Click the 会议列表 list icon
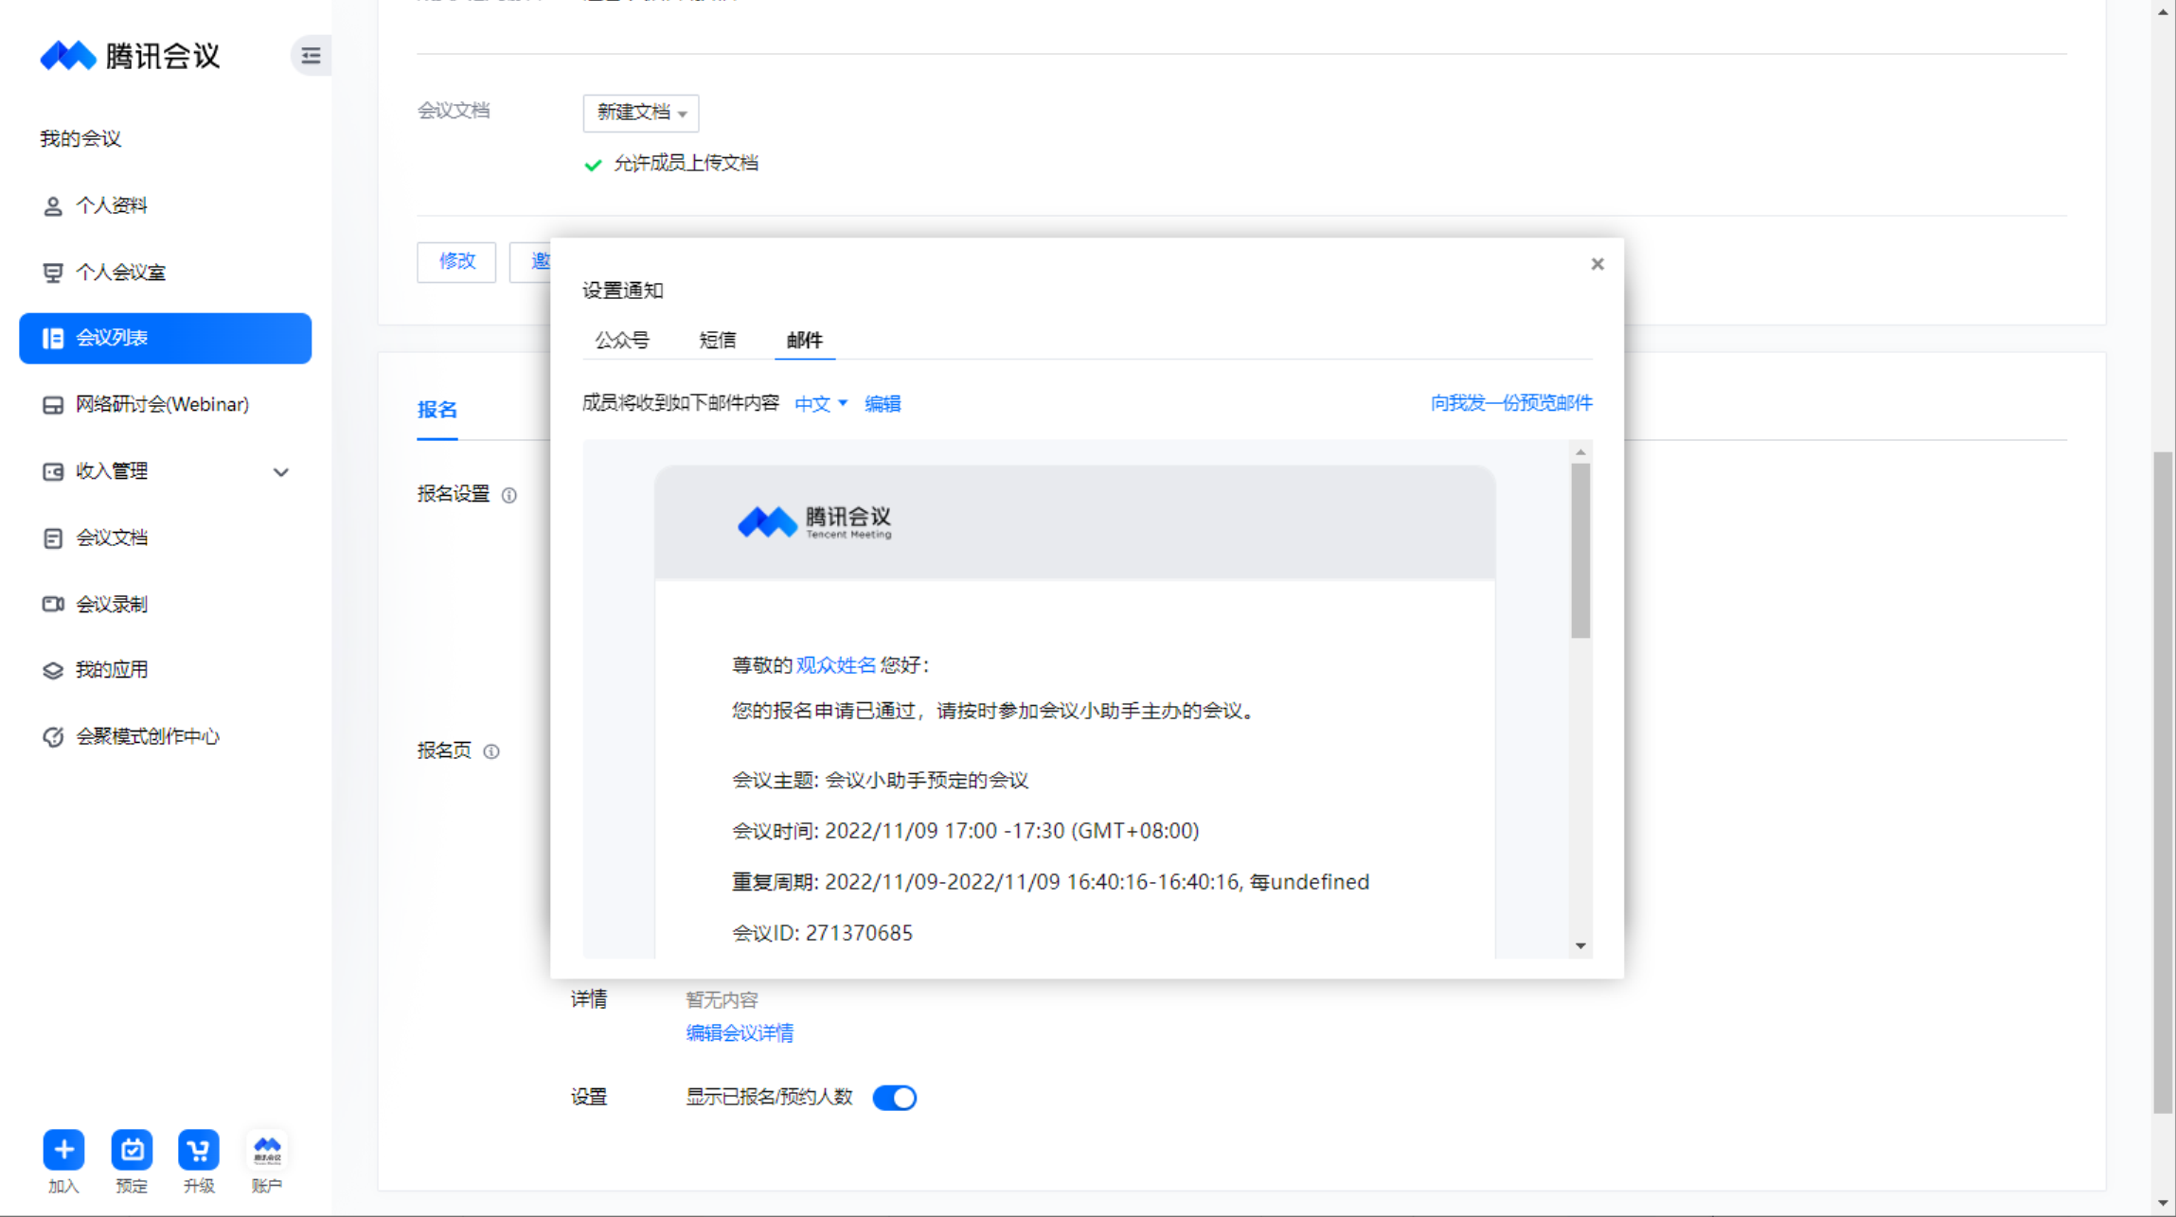Screen dimensions: 2176x1217 tap(53, 338)
